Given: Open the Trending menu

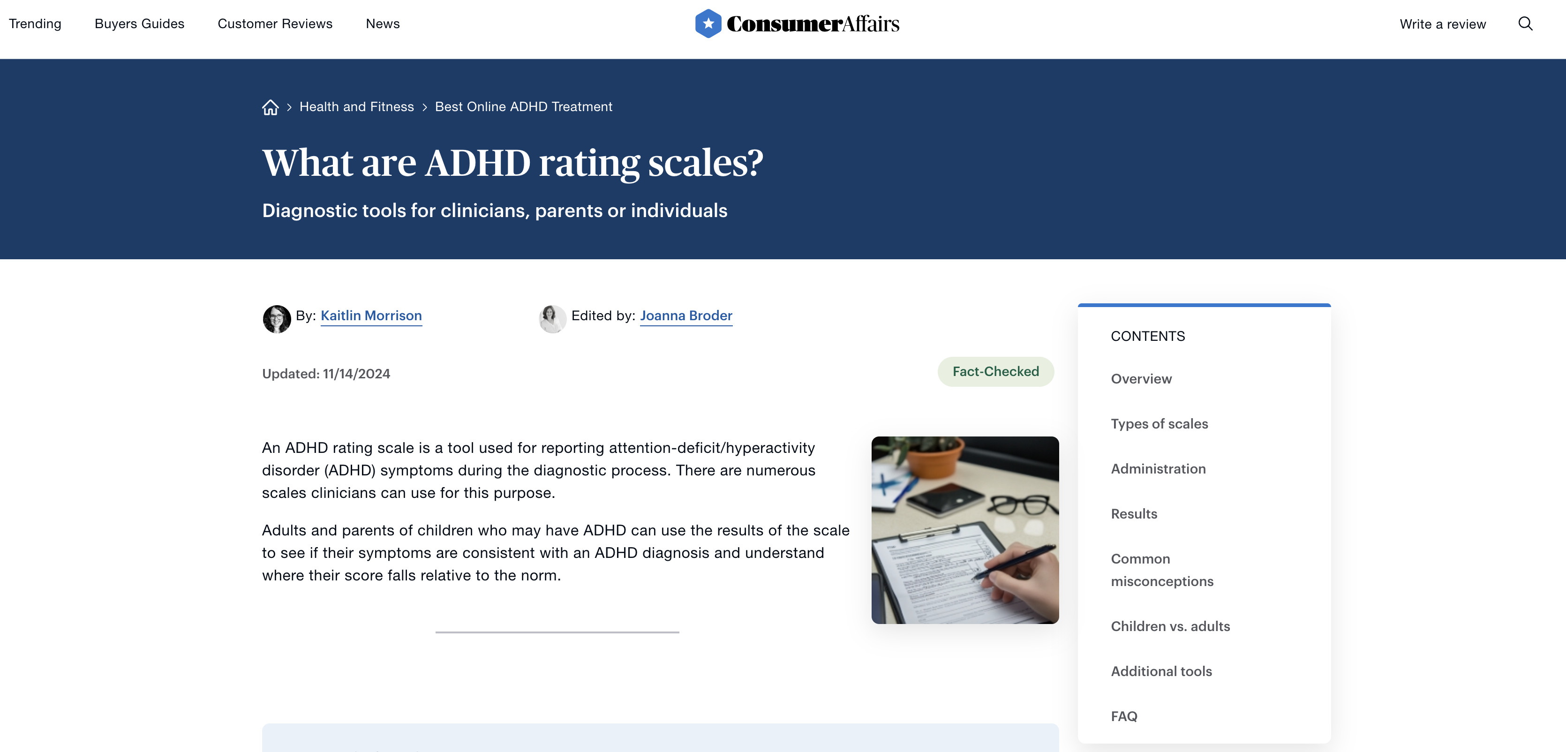Looking at the screenshot, I should point(35,24).
